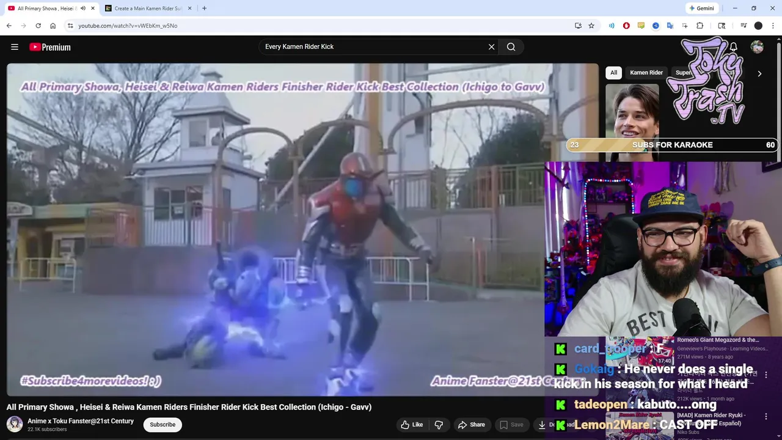
Task: Close the All Primary Showa tab
Action: [x=93, y=9]
